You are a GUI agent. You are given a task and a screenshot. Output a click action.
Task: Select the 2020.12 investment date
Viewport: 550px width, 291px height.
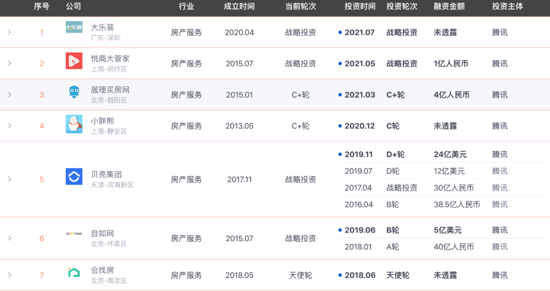point(360,126)
